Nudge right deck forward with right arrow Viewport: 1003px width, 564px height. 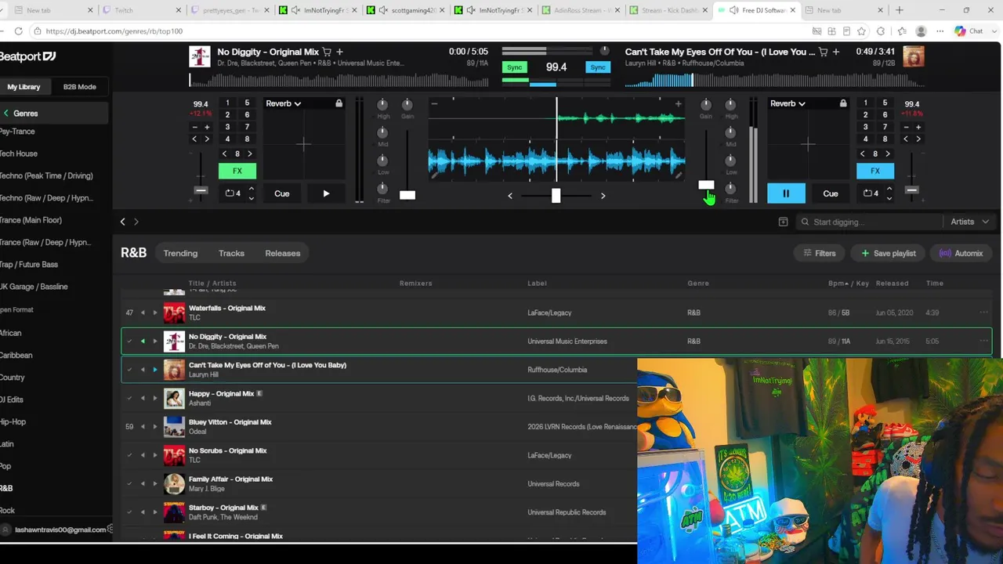(918, 139)
